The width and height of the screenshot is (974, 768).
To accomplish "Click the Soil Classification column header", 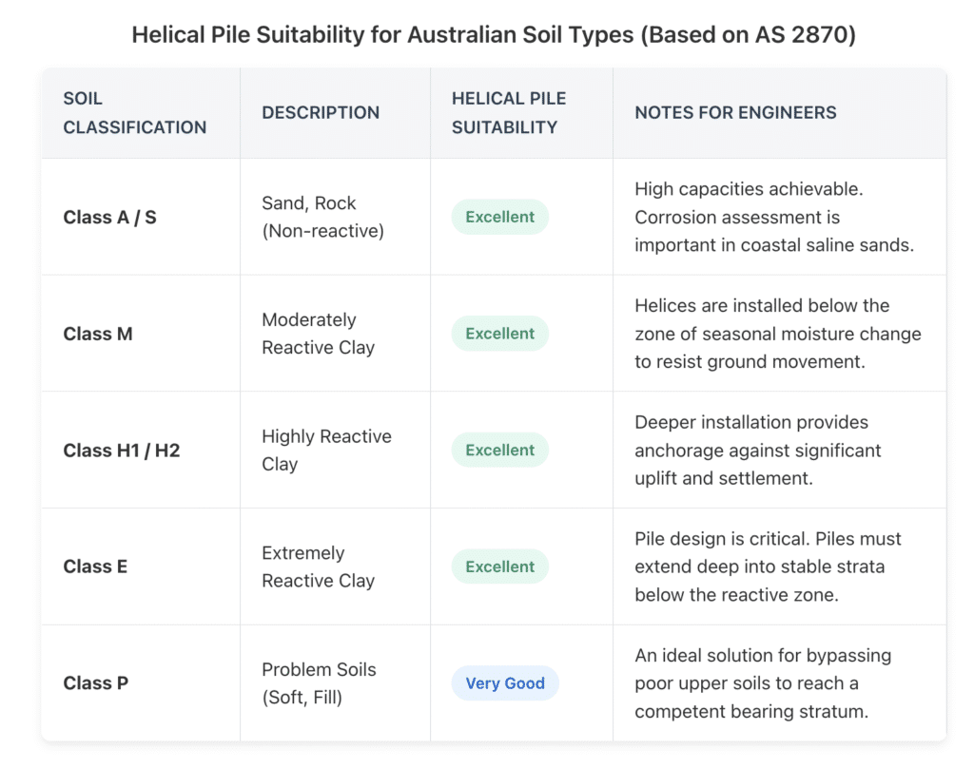I will pos(134,113).
